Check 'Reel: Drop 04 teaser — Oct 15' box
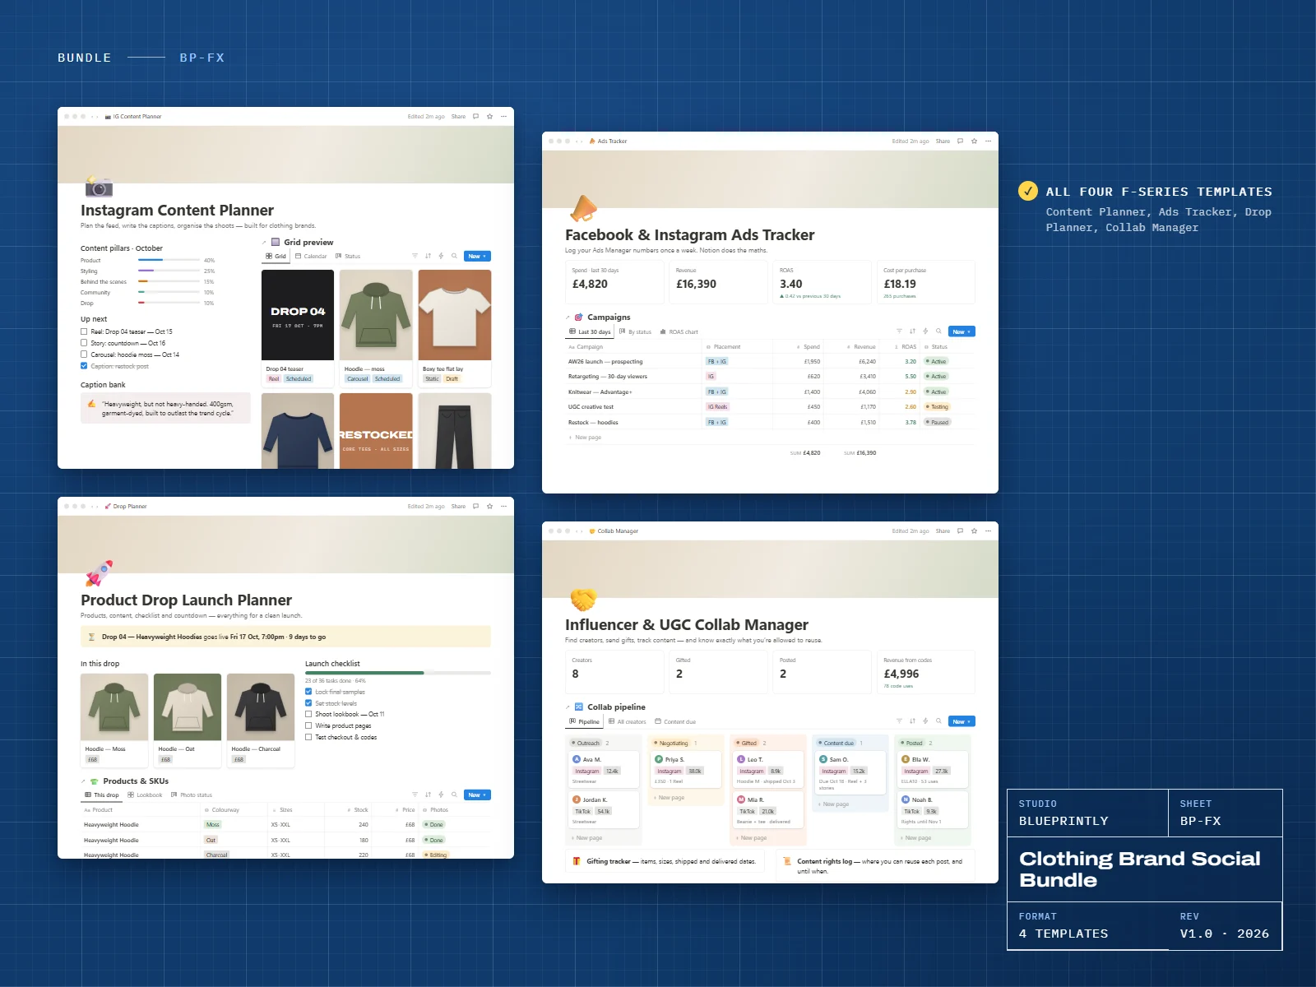The height and width of the screenshot is (987, 1316). [84, 331]
